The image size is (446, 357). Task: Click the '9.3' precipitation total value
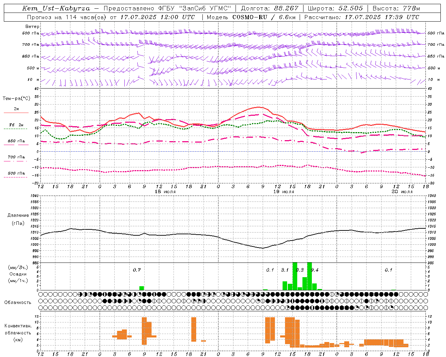[300, 270]
